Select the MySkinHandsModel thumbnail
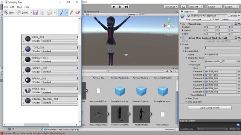241x135 pixels. pyautogui.click(x=99, y=114)
